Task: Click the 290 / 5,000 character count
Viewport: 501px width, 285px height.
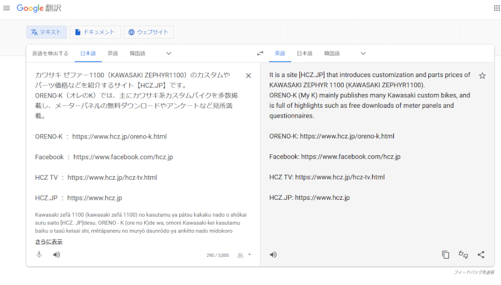Action: (x=217, y=256)
